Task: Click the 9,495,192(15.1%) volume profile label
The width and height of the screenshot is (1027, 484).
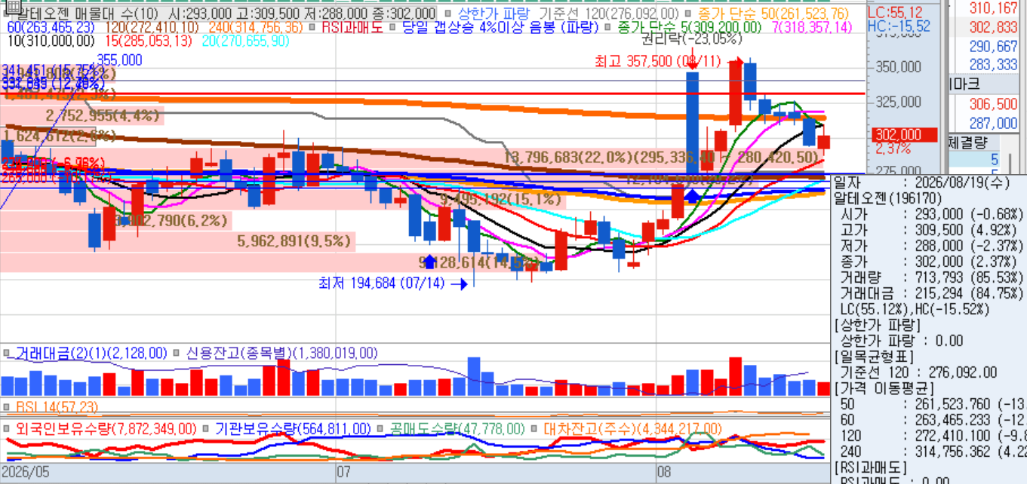Action: coord(500,199)
